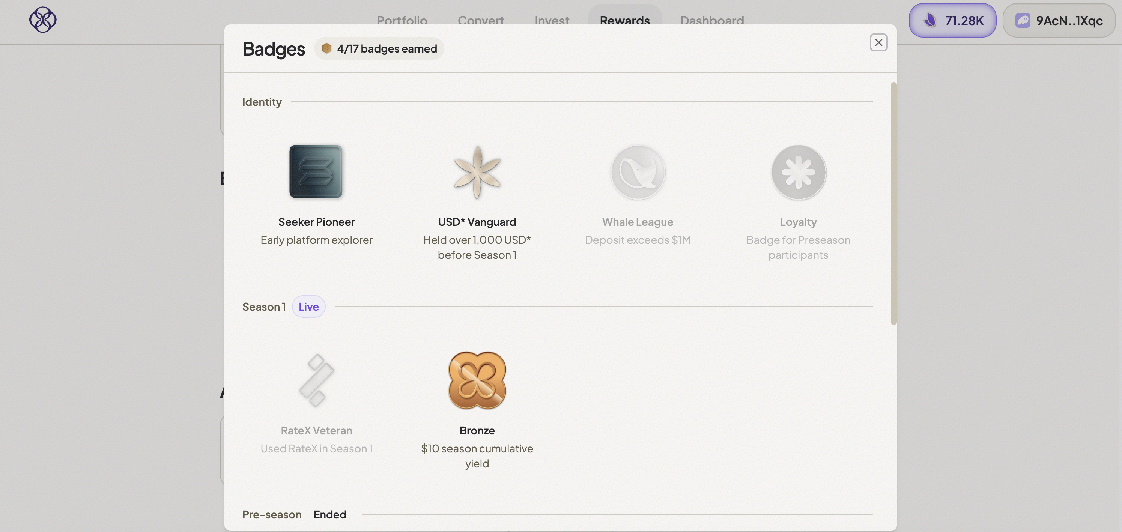Image resolution: width=1122 pixels, height=532 pixels.
Task: Select the Bronze badge icon
Action: 477,380
